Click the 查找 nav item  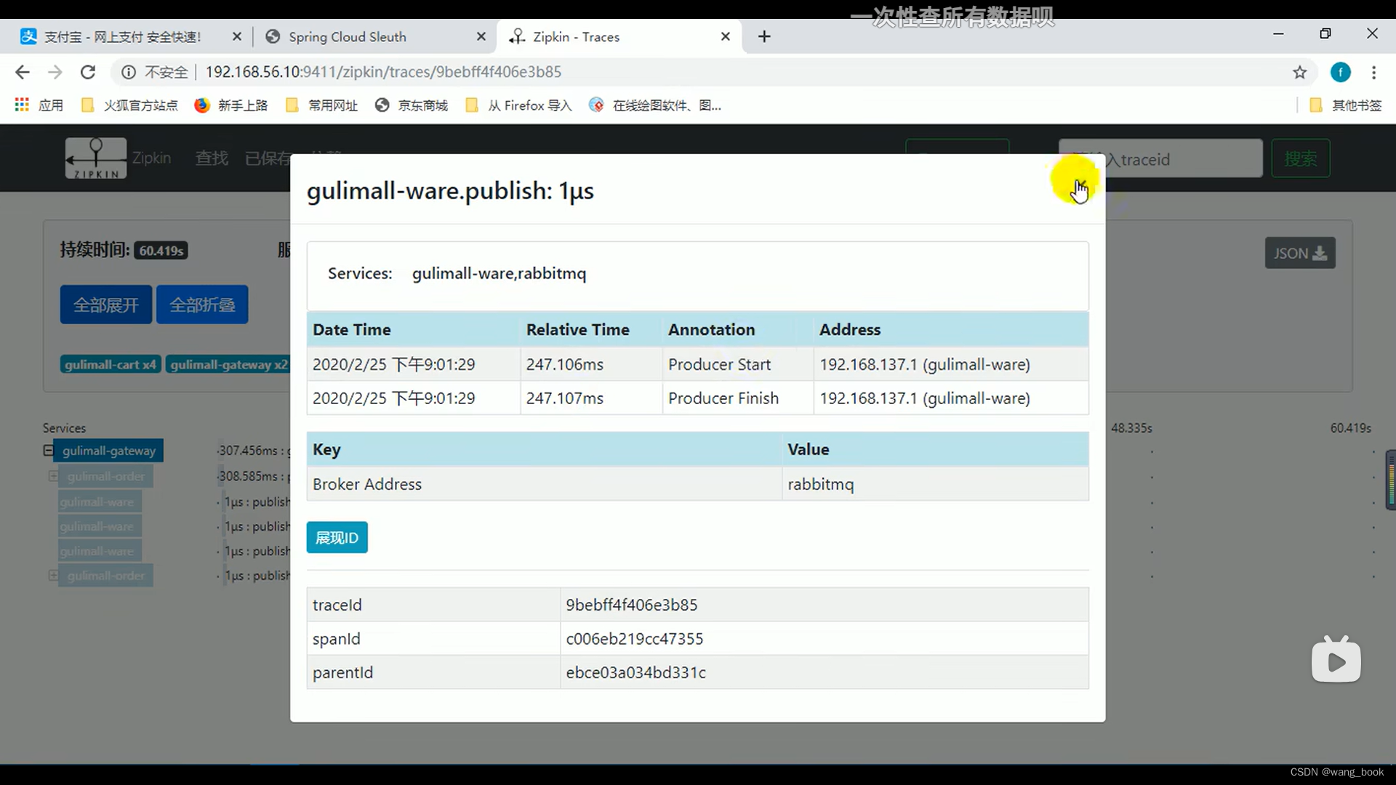click(212, 158)
